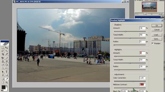Viewport: 165px width, 92px height.
Task: Click the Highlights Tonal Width slider
Action: point(130,63)
